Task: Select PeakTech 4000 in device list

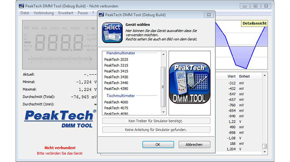Action: 116,102
